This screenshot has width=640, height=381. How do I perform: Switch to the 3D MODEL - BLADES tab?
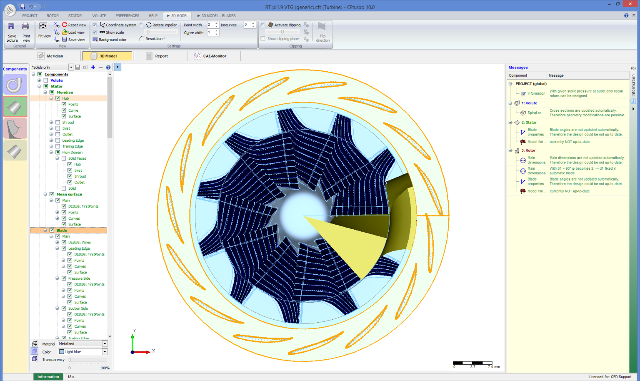coord(216,15)
